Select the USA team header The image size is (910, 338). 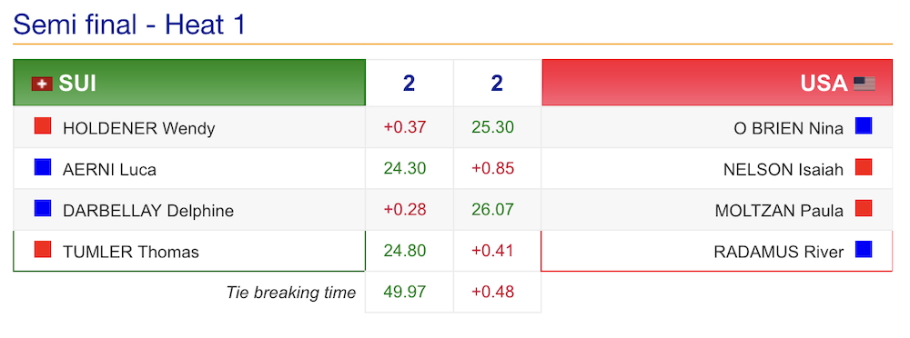[x=717, y=83]
